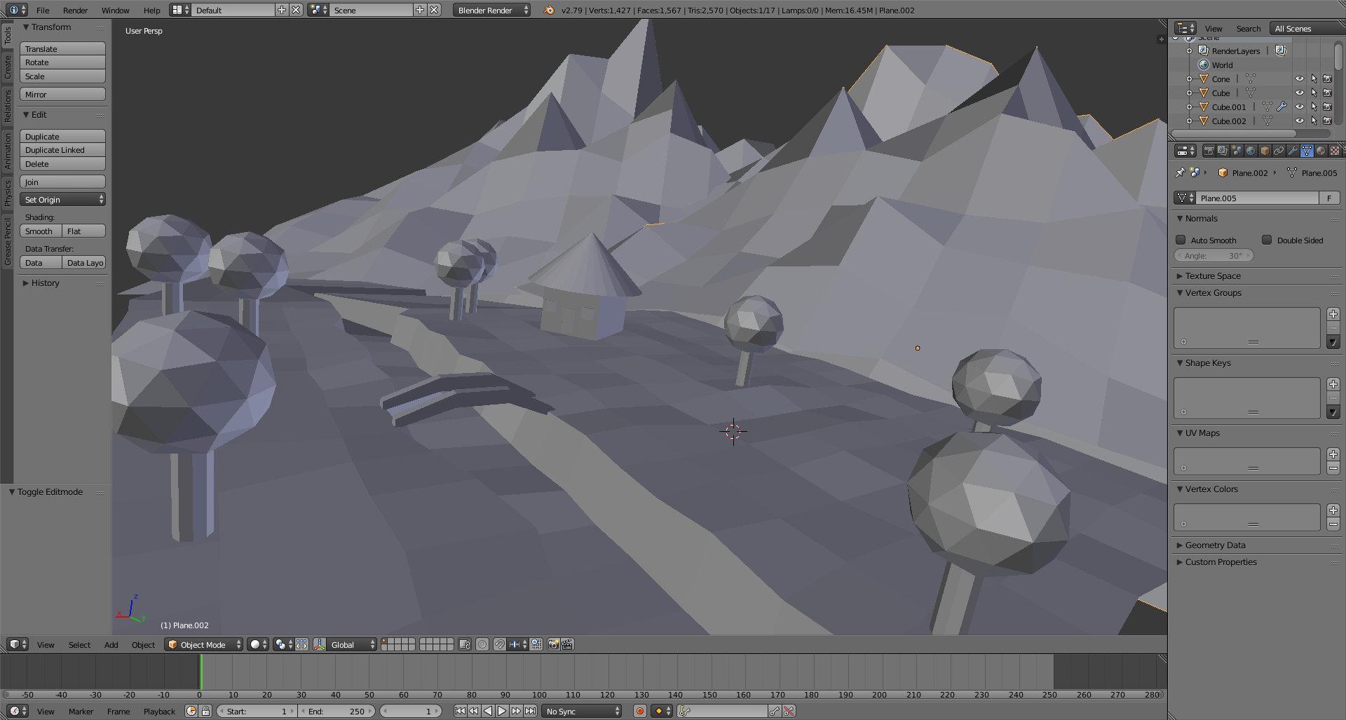
Task: Toggle Cube.002 renderability camera icon
Action: coord(1327,121)
